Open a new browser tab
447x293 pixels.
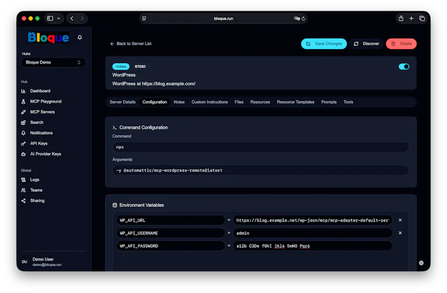[411, 18]
